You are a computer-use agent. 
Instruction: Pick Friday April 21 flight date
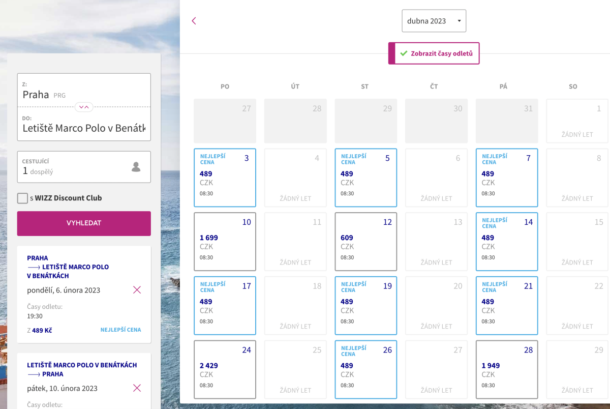point(506,305)
